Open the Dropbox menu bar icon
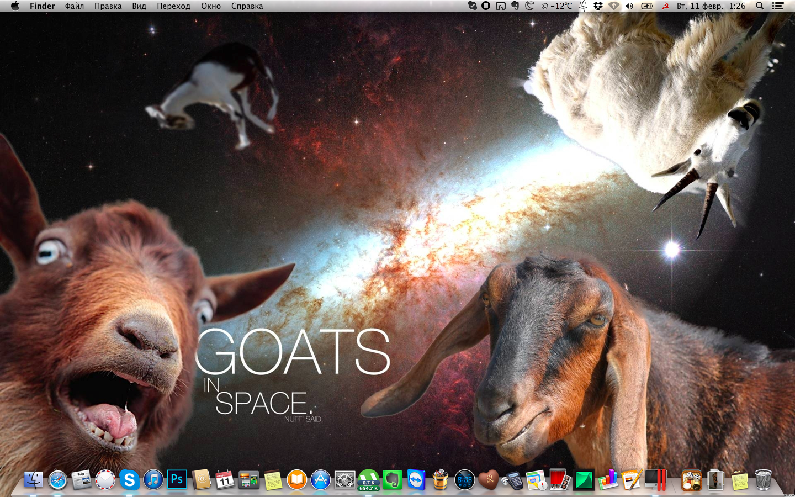This screenshot has width=795, height=497. [598, 6]
